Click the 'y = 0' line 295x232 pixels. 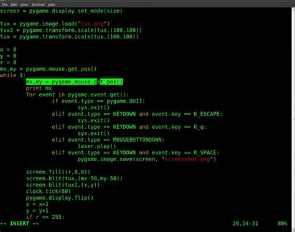click(x=8, y=56)
